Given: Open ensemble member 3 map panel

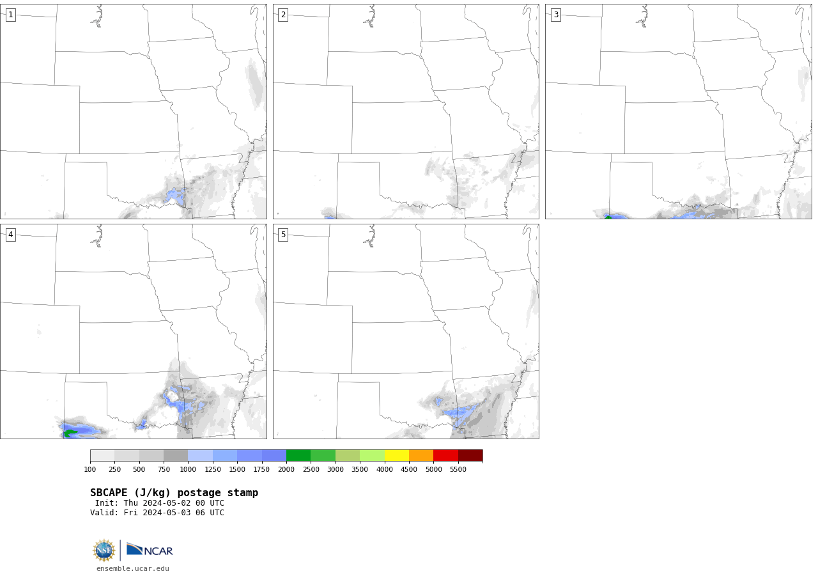Looking at the screenshot, I should pyautogui.click(x=678, y=111).
